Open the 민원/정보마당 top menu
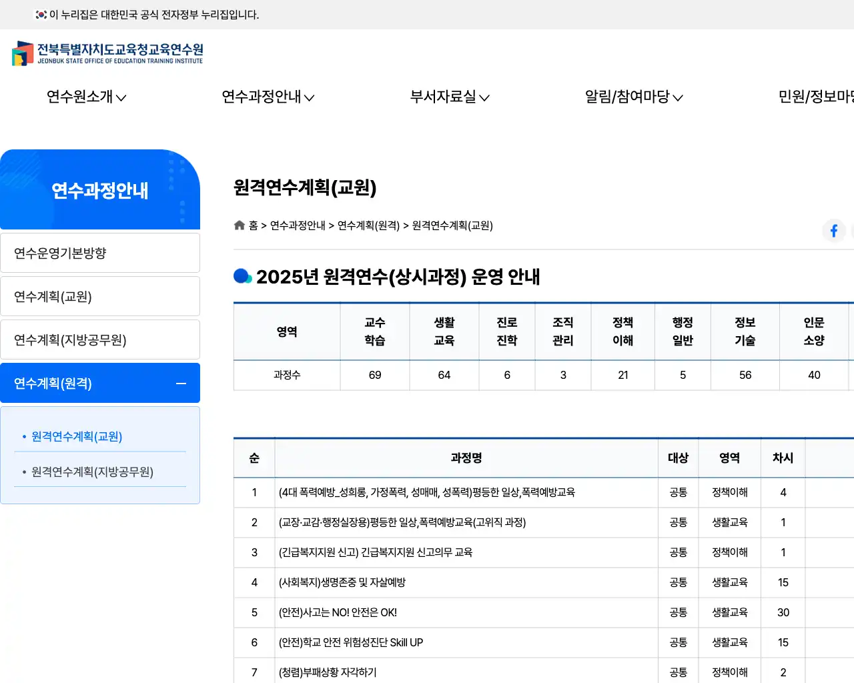854x683 pixels. pyautogui.click(x=815, y=97)
